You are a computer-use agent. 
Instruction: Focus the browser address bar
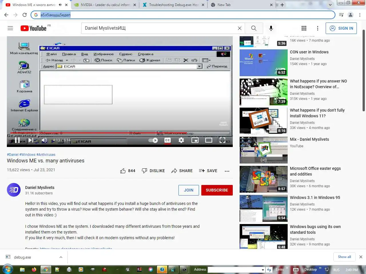click(183, 15)
